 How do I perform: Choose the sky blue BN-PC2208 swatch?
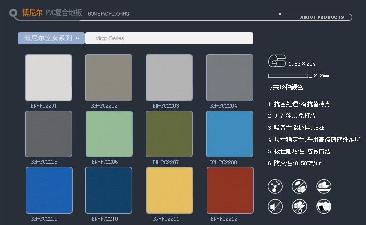pos(229,134)
